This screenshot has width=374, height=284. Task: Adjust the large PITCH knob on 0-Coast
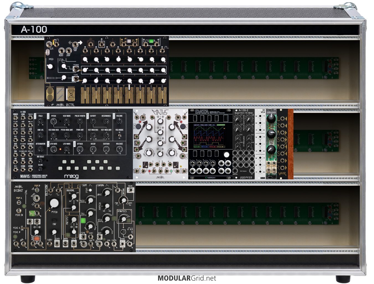(x=54, y=203)
